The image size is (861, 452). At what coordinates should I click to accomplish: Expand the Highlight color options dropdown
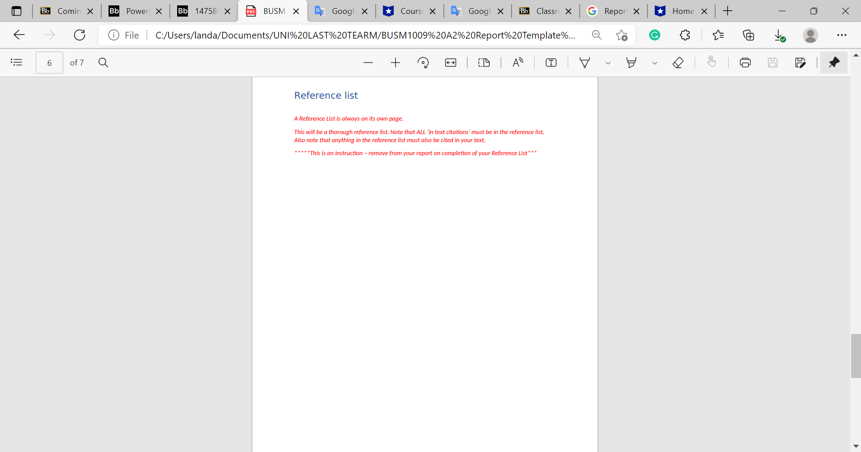click(655, 63)
